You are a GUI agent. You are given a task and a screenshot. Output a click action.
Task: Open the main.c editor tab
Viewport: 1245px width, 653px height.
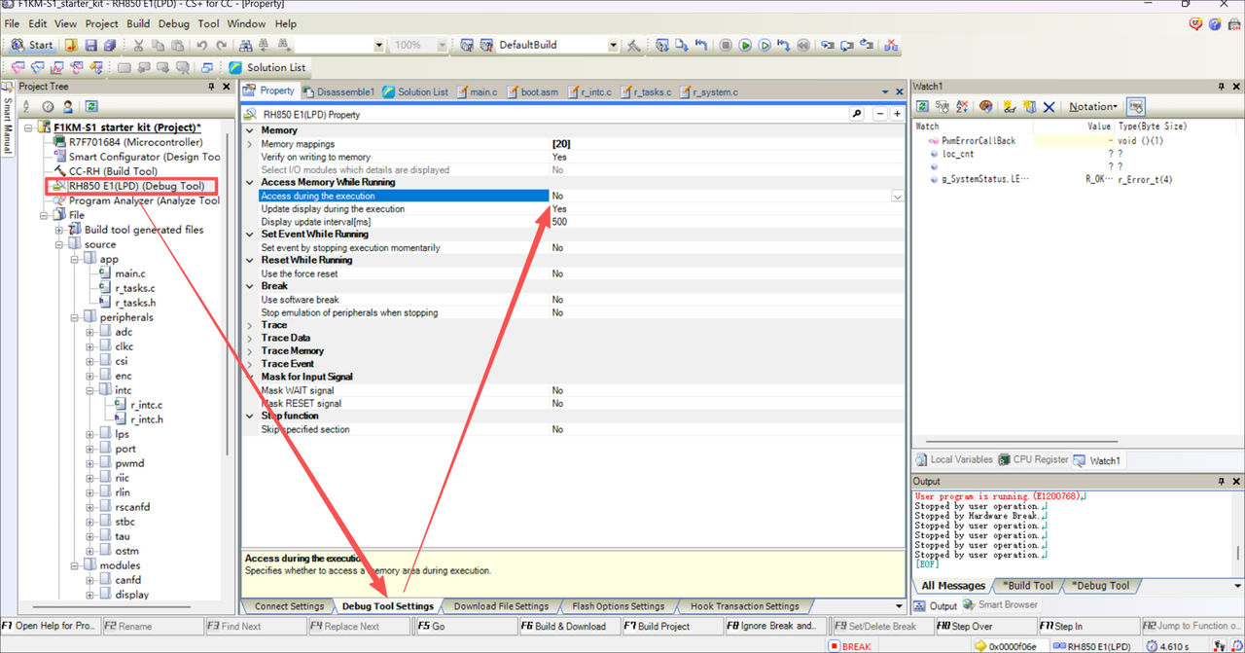(476, 91)
